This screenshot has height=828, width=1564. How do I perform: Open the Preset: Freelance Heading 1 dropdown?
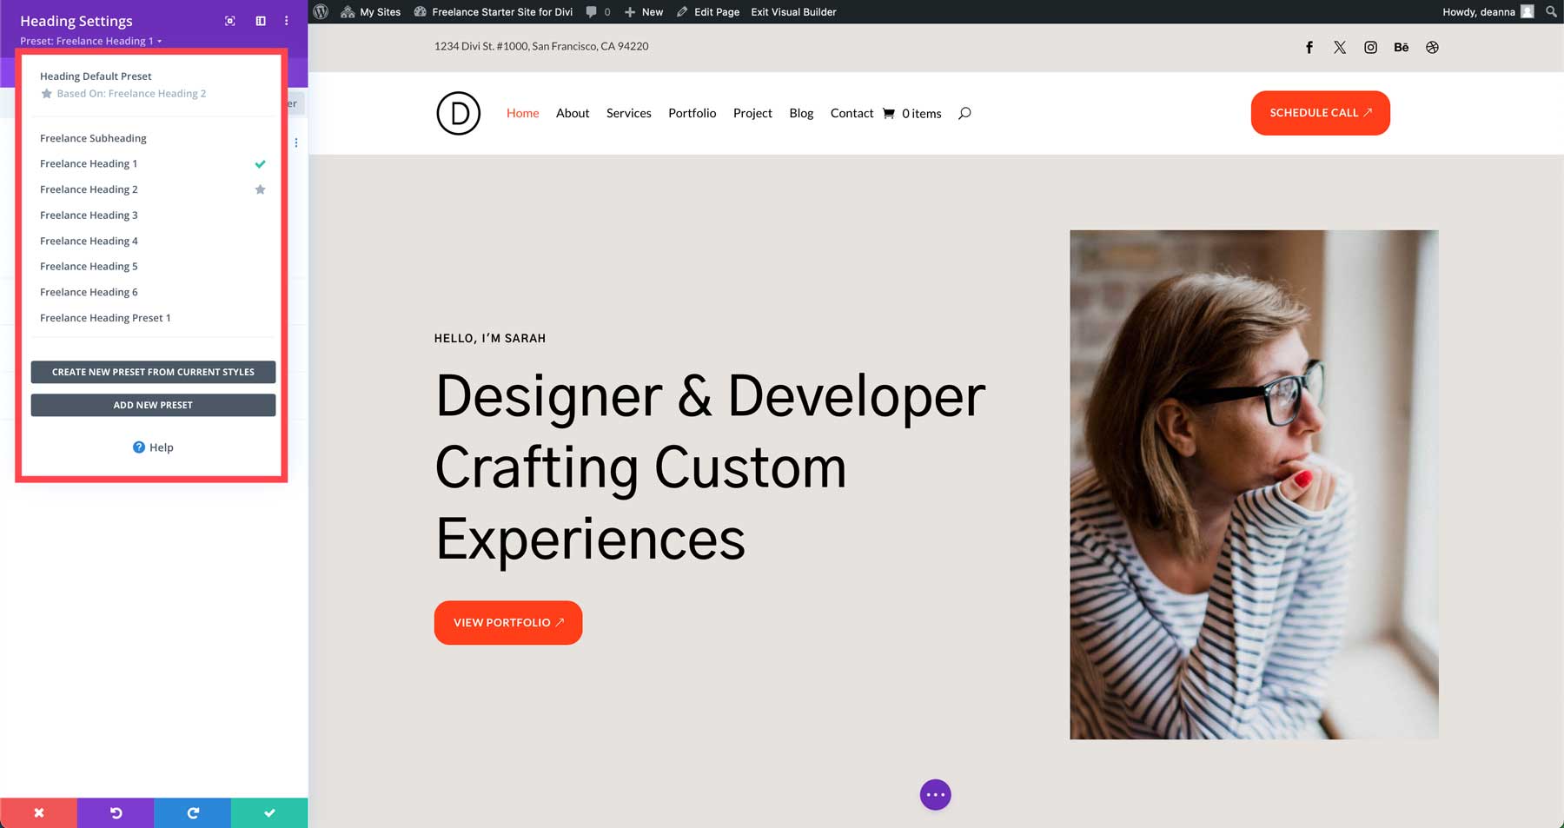[89, 41]
